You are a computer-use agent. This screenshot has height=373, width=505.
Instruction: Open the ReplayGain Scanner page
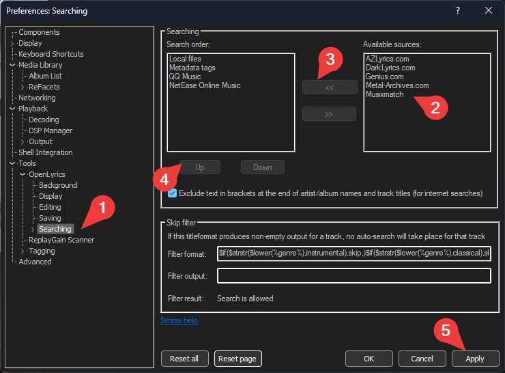click(x=61, y=240)
